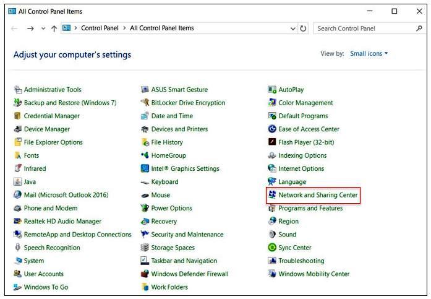The height and width of the screenshot is (299, 431).
Task: Open the Infrared link
Action: (35, 168)
